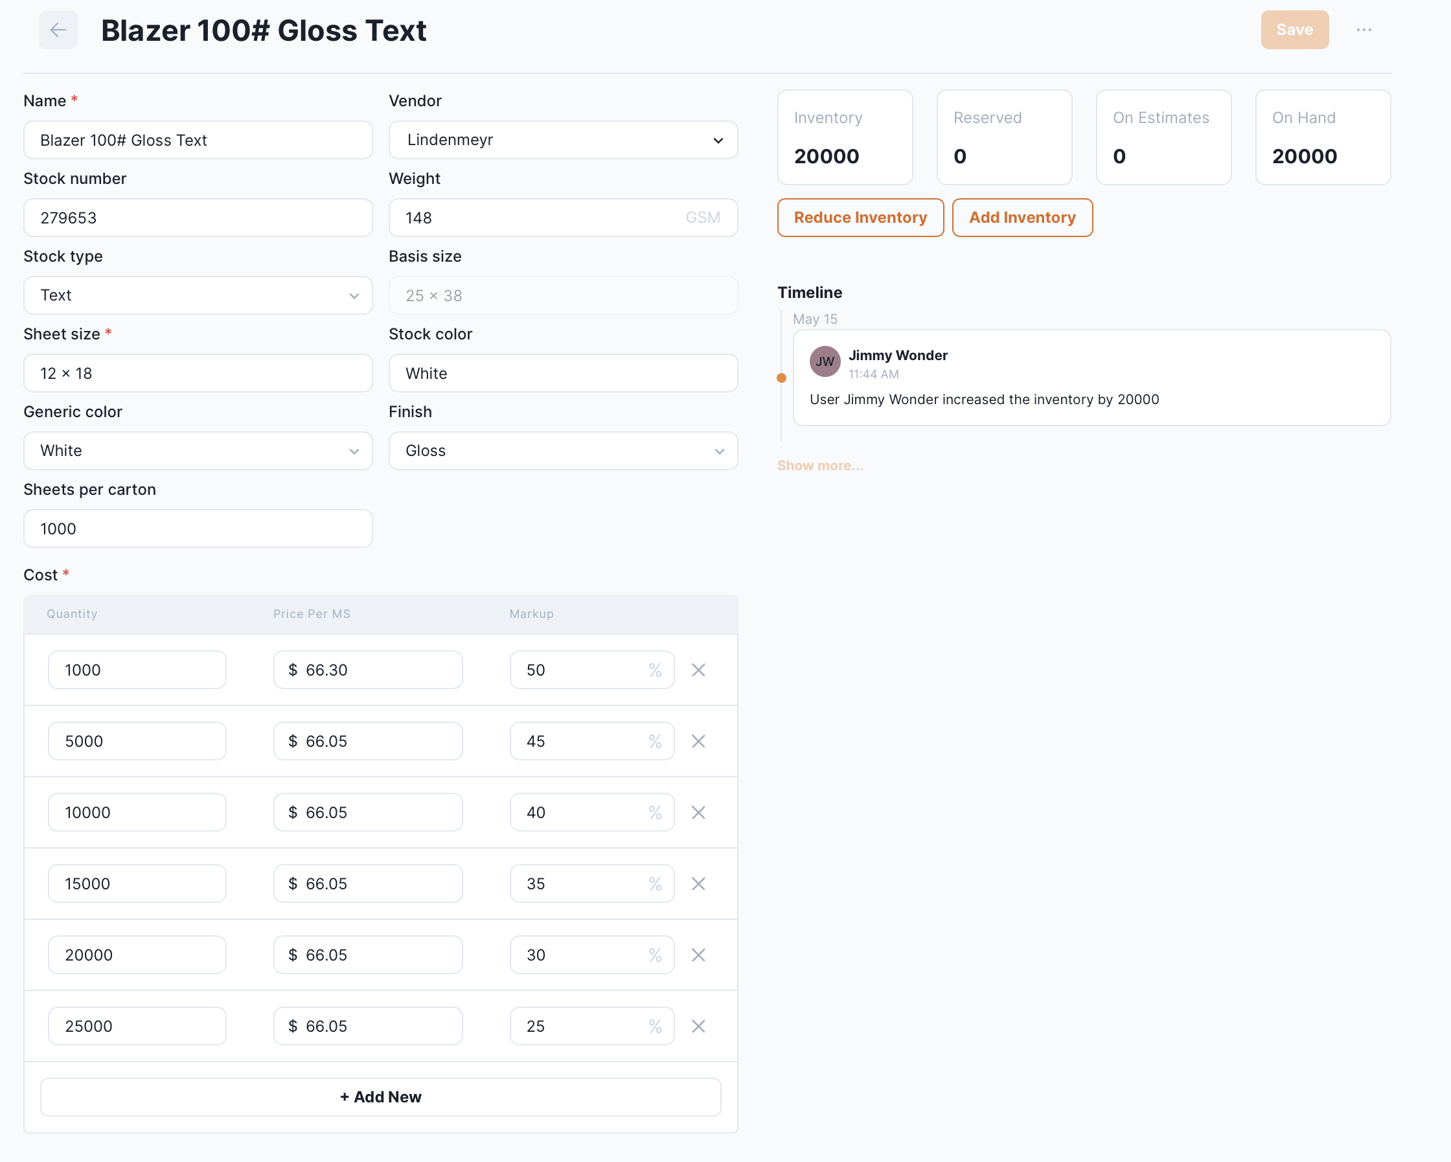
Task: Click Show more in Timeline
Action: pos(819,466)
